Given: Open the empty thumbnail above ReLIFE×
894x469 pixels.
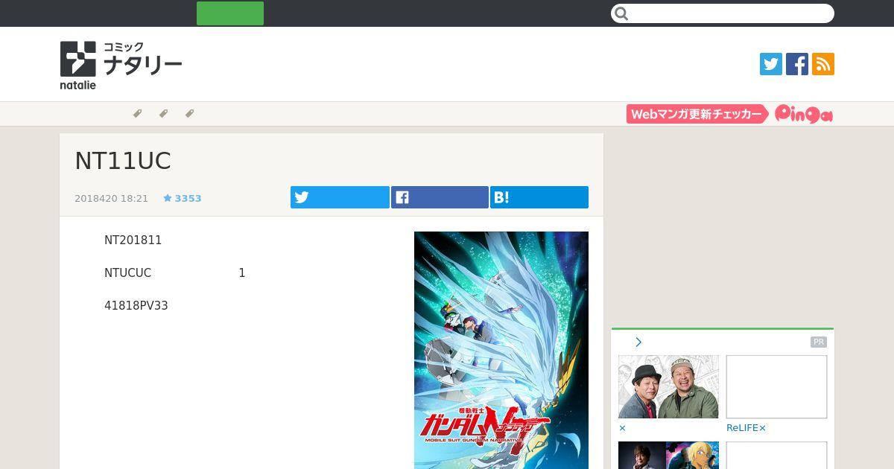Looking at the screenshot, I should 776,386.
